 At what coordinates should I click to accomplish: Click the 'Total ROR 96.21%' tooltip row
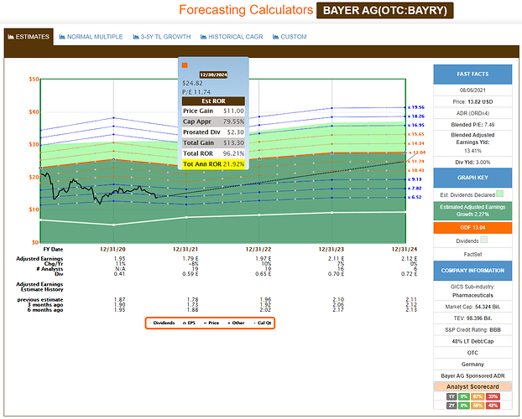coord(213,153)
